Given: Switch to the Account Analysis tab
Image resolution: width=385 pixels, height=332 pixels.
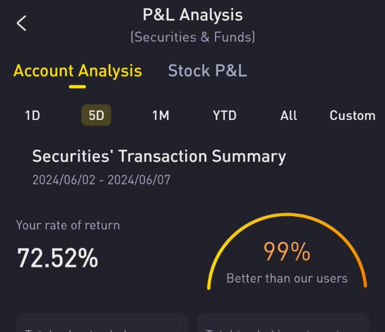Looking at the screenshot, I should coord(78,71).
